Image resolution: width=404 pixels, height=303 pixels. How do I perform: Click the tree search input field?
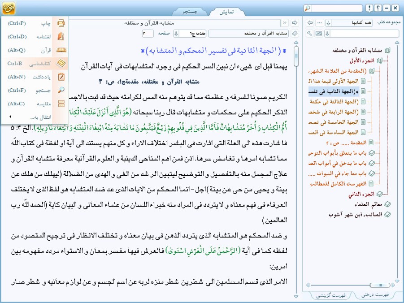point(365,34)
